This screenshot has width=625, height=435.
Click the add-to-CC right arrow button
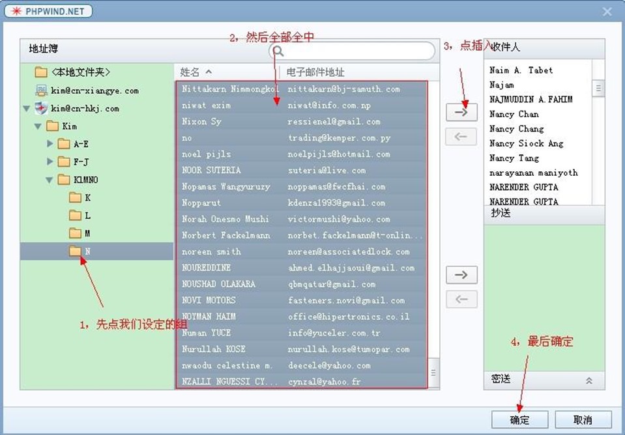click(461, 275)
